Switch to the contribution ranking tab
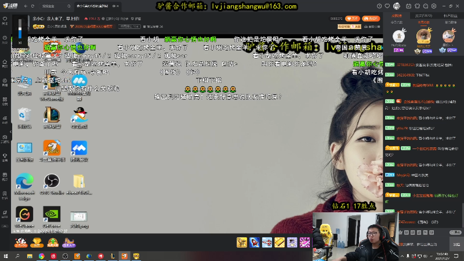464x261 pixels. coord(397,16)
